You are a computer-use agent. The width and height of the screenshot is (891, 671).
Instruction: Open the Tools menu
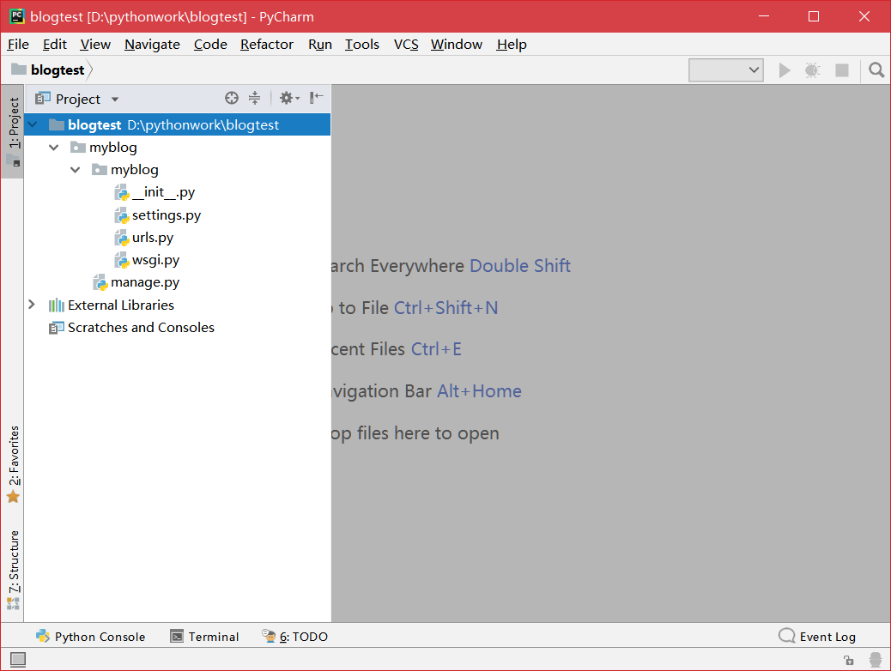click(x=362, y=45)
